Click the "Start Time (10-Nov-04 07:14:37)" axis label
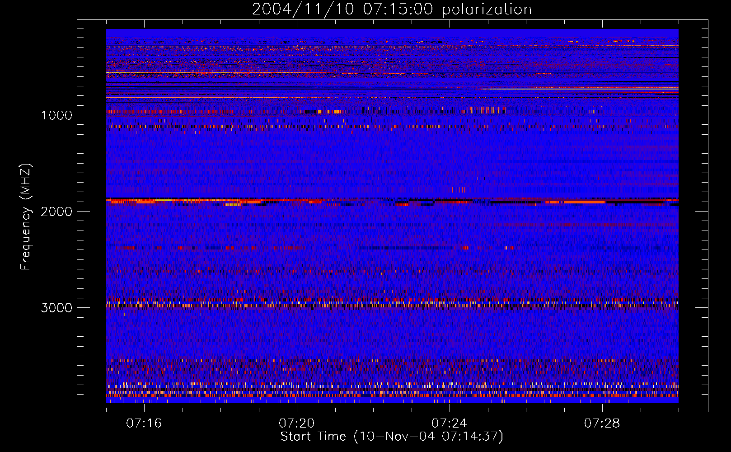This screenshot has height=452, width=731. tap(392, 437)
